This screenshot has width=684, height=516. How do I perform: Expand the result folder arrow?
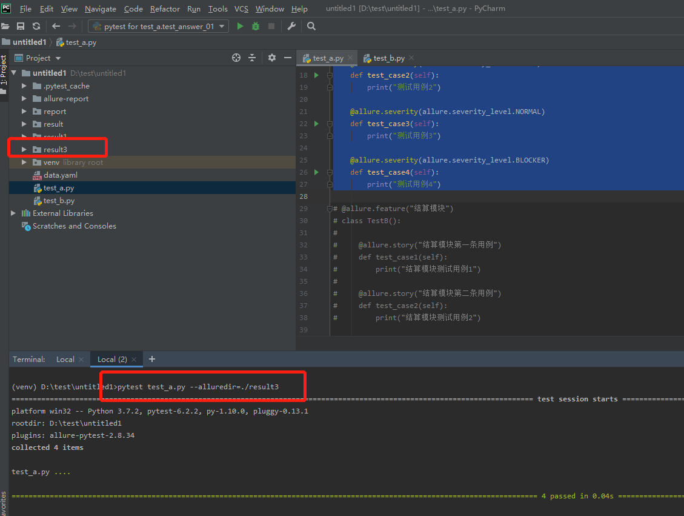pyautogui.click(x=24, y=124)
